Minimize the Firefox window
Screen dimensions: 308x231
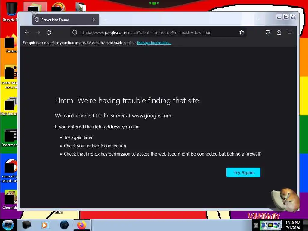click(279, 17)
